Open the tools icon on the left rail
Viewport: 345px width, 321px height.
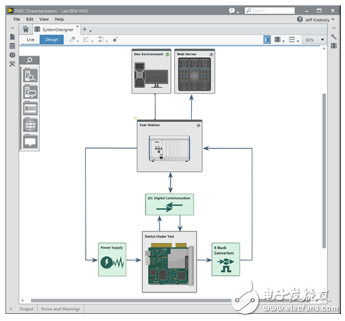(x=12, y=64)
